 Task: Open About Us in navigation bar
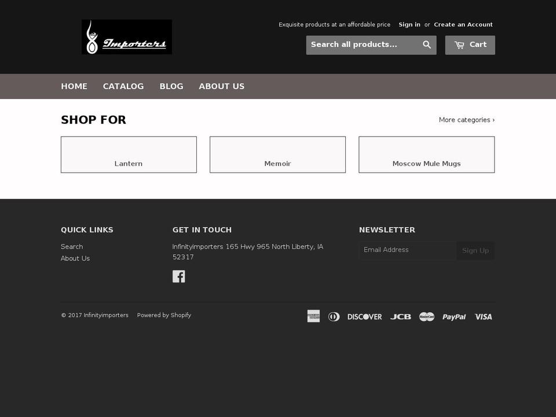coord(222,86)
